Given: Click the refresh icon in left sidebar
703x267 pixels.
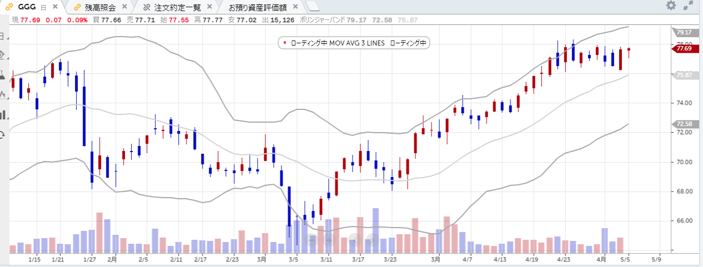Looking at the screenshot, I should pos(3,134).
